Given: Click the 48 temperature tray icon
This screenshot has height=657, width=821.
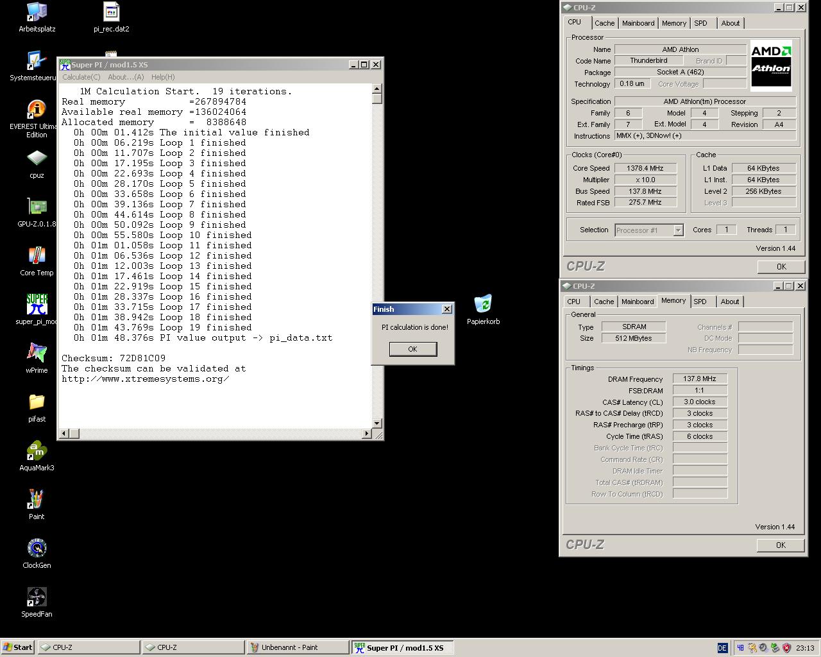Looking at the screenshot, I should click(740, 648).
